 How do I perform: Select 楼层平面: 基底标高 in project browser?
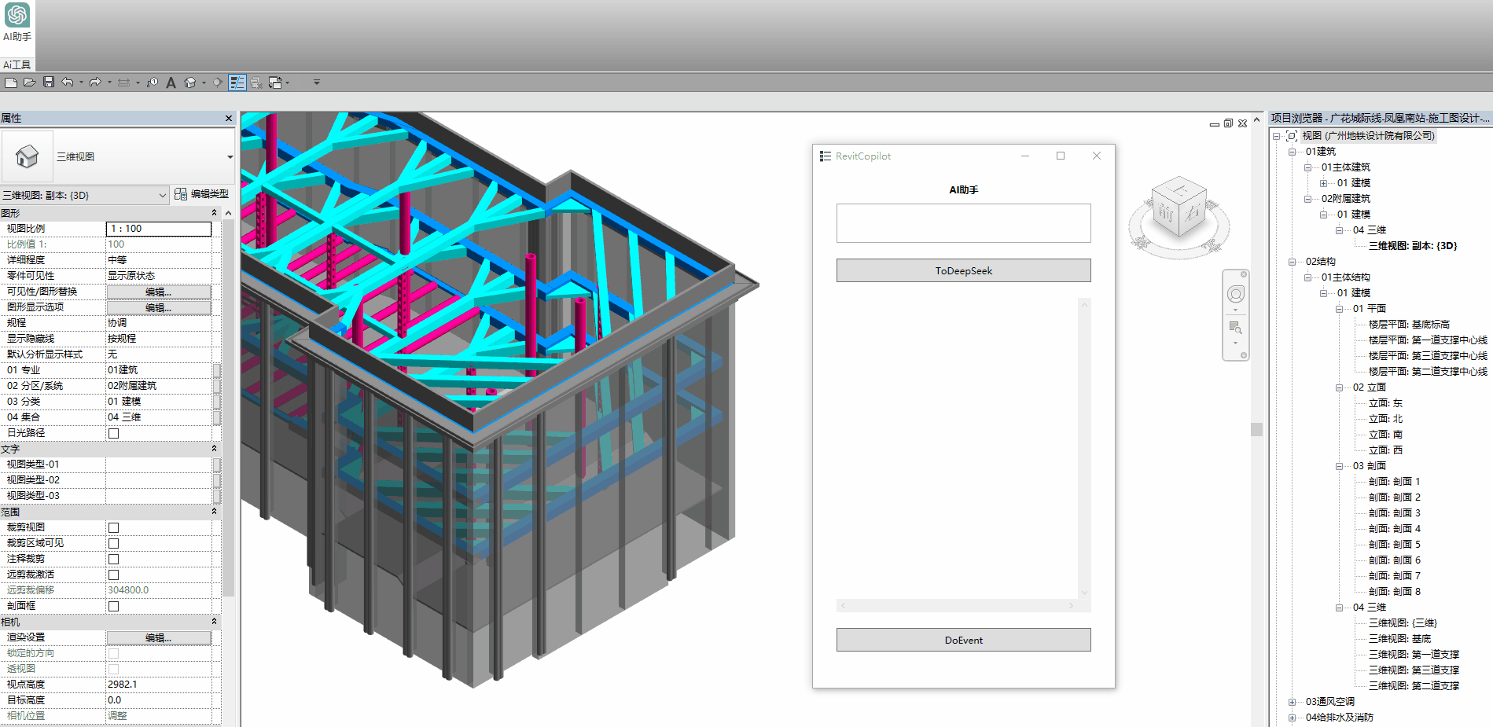pos(1409,325)
